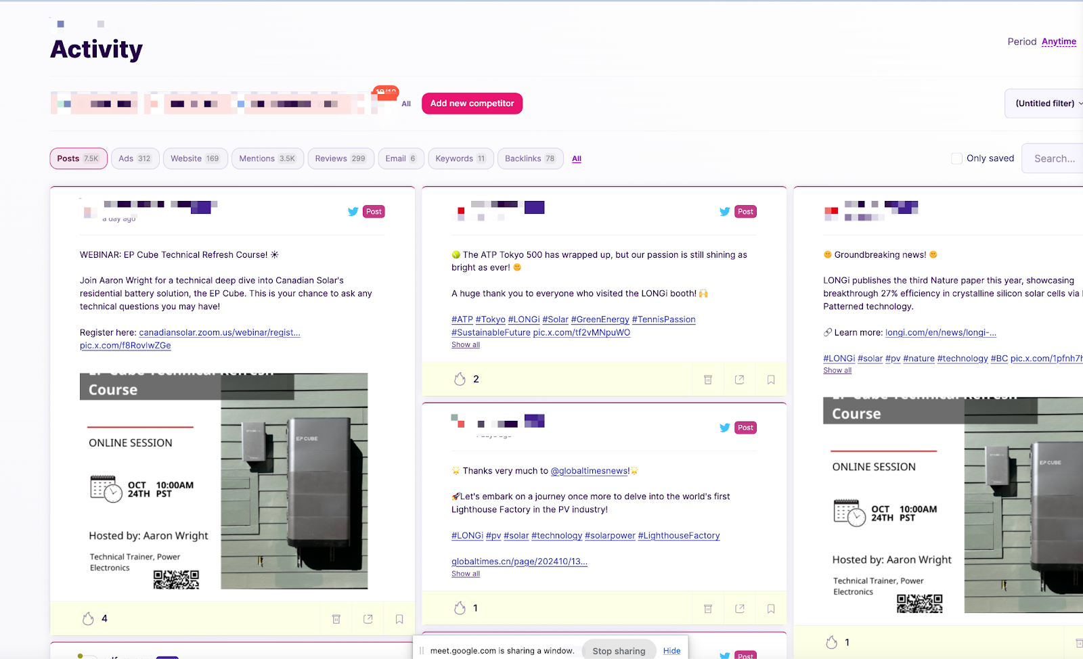Image resolution: width=1083 pixels, height=659 pixels.
Task: Open globaltimes.cn/page/202410/13 link
Action: (519, 562)
